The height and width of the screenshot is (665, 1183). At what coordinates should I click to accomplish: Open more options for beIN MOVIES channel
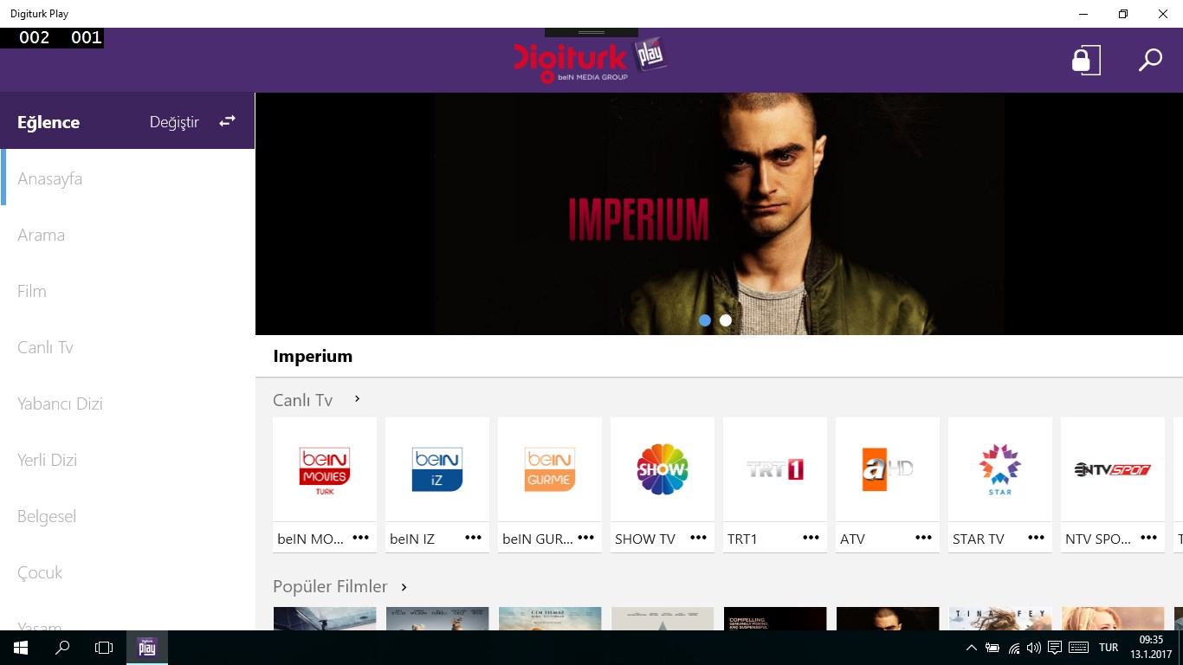(360, 538)
